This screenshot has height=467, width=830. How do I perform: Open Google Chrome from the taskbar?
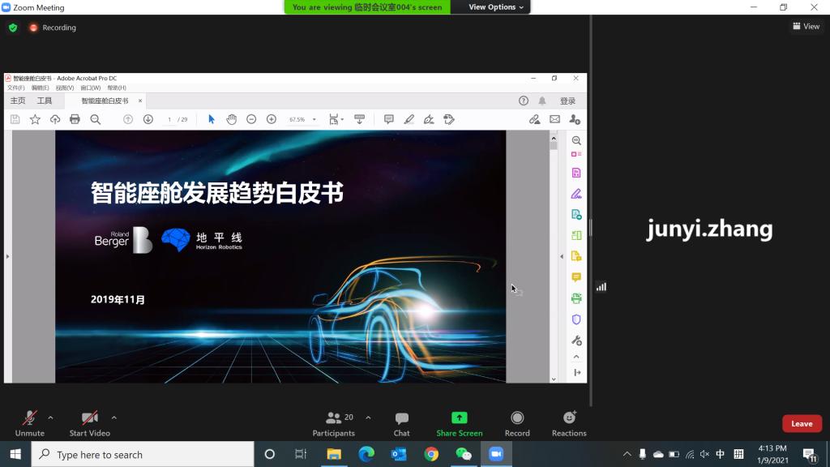coord(431,454)
